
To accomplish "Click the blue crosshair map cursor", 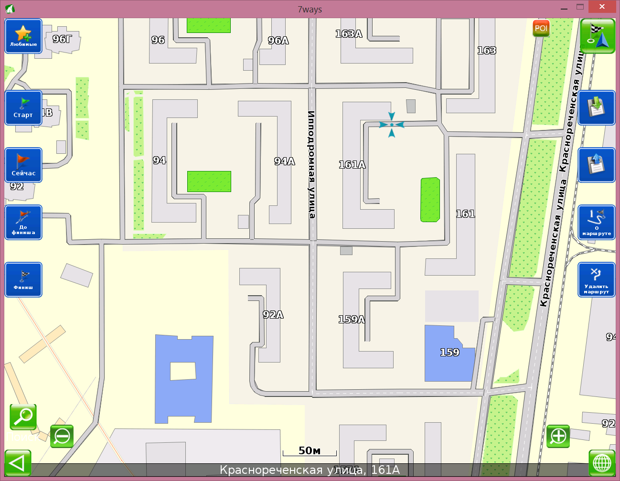I will (x=392, y=125).
